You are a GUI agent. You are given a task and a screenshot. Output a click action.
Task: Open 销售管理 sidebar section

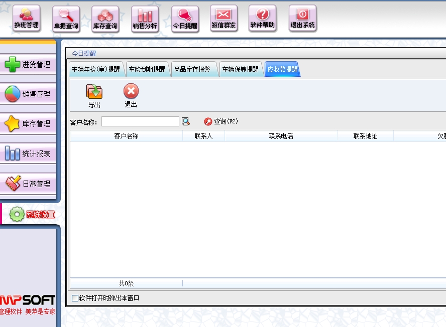coord(28,94)
